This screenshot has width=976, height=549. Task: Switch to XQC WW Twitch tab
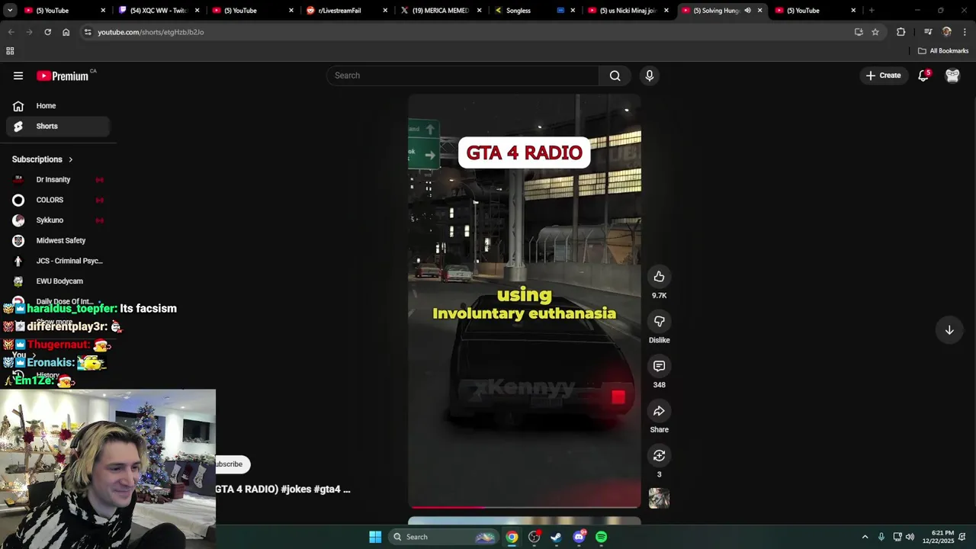(159, 11)
